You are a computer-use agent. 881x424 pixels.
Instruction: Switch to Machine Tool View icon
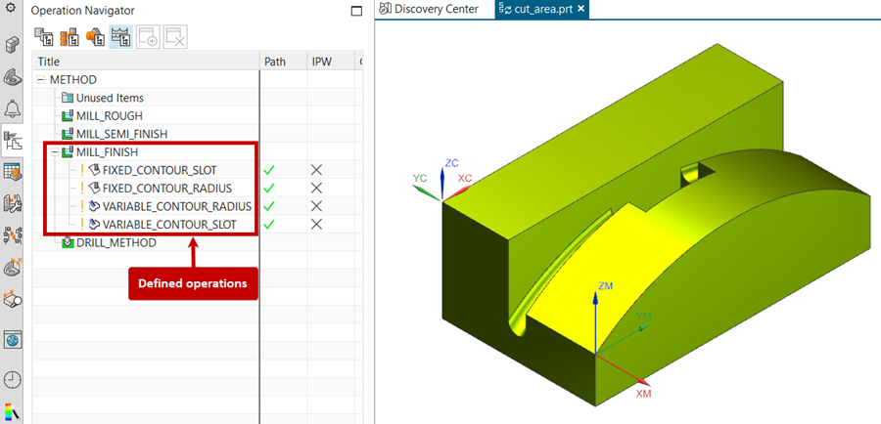tap(70, 37)
